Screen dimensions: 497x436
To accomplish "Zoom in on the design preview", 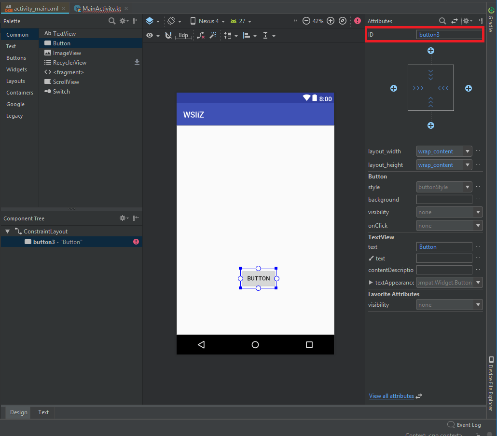I will click(331, 21).
